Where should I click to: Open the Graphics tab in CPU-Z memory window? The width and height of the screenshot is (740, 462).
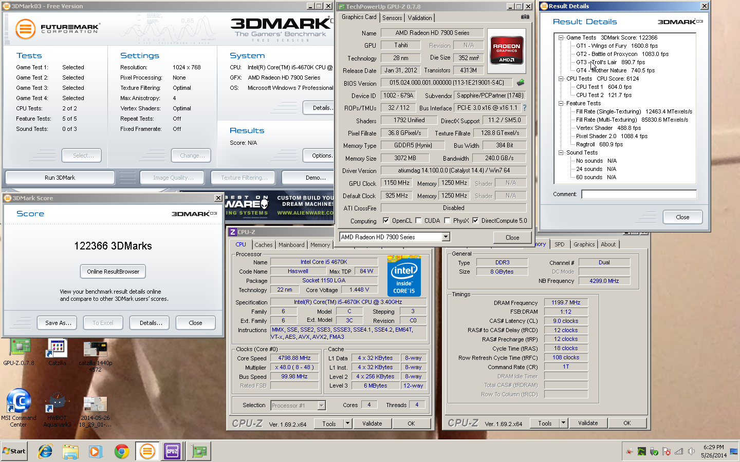[584, 244]
